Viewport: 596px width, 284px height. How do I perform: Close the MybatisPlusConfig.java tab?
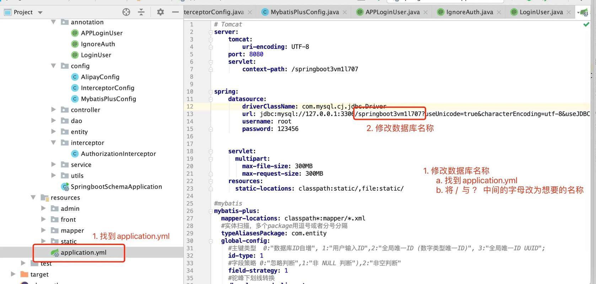[x=345, y=12]
